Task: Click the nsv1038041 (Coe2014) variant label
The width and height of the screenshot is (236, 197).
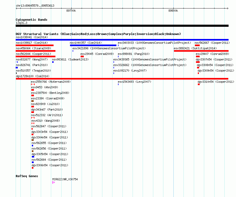Action: (x=32, y=37)
